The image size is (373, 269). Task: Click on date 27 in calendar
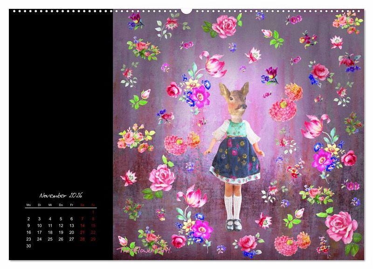pyautogui.click(x=71, y=239)
